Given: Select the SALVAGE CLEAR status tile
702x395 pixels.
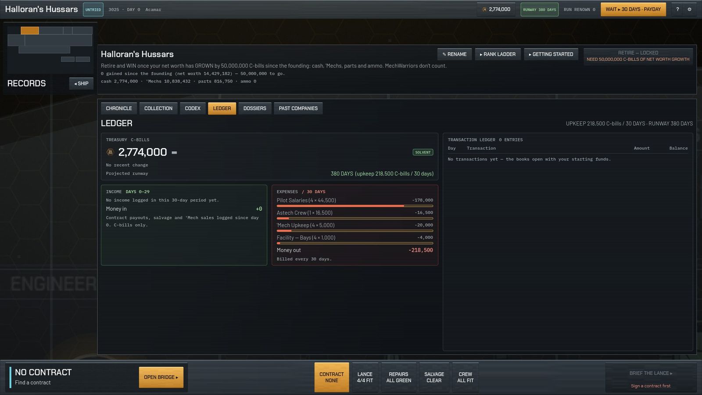Looking at the screenshot, I should pyautogui.click(x=434, y=377).
